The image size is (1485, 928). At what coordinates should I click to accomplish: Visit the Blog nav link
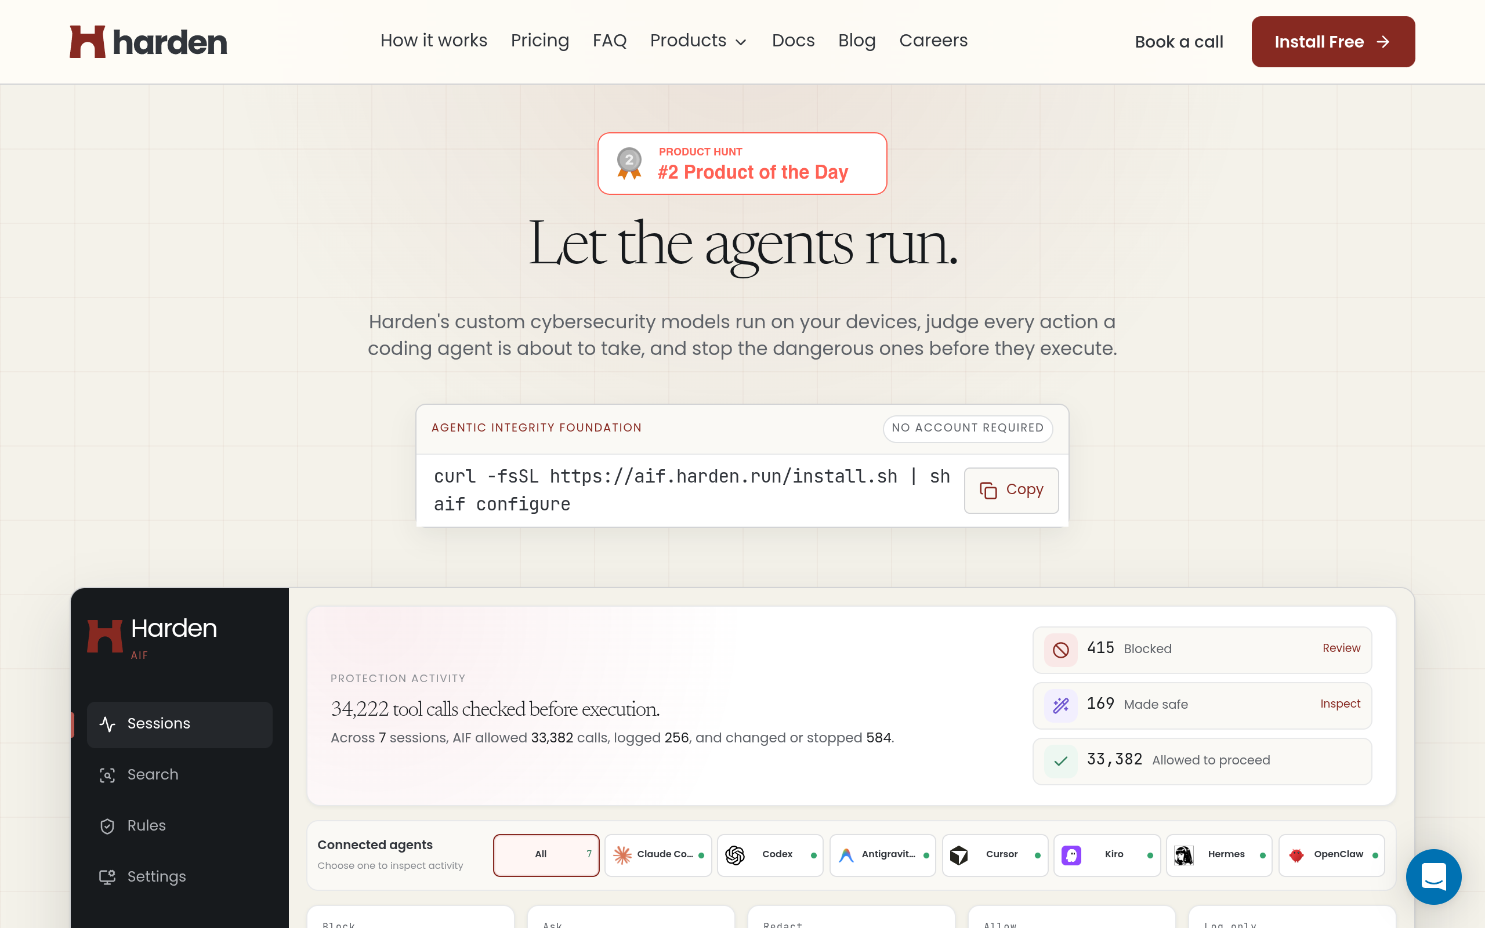(857, 41)
